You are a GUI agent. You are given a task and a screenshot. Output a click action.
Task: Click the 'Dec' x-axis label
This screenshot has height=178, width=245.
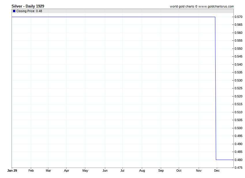pos(217,170)
